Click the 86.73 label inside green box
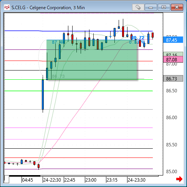The image size is (187, 187). click(x=58, y=76)
